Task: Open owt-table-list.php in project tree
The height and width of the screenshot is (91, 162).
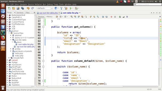Action: [x=26, y=44]
